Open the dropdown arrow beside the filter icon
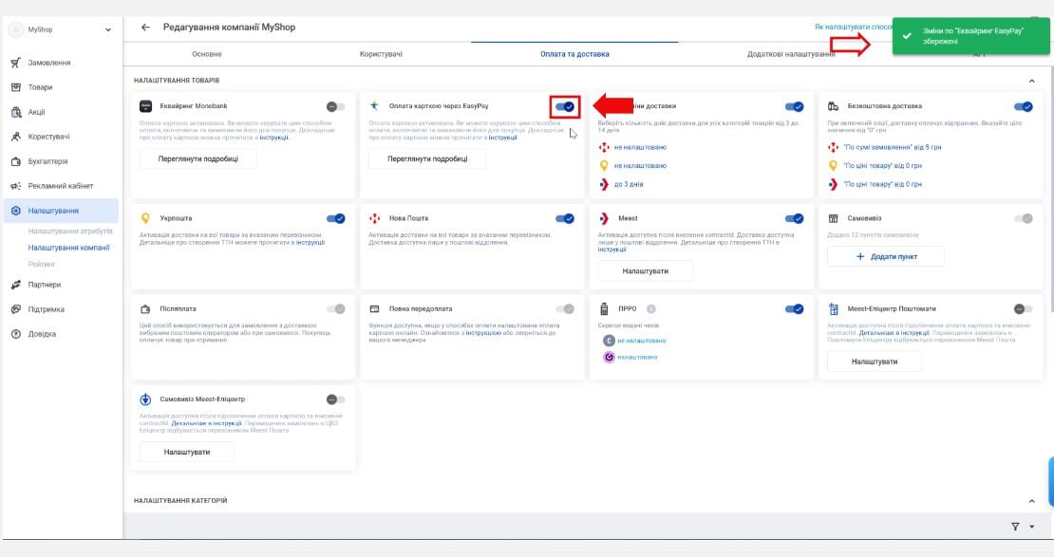1054x557 pixels. pos(1032,527)
